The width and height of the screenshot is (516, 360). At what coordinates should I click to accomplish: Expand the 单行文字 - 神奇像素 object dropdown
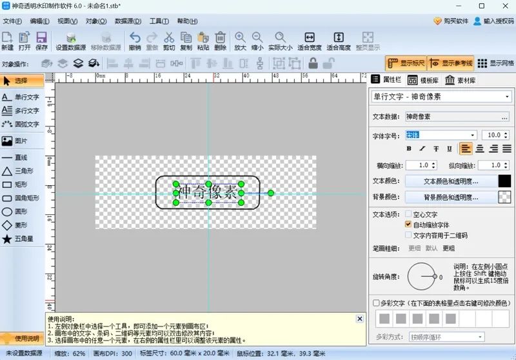pyautogui.click(x=507, y=97)
